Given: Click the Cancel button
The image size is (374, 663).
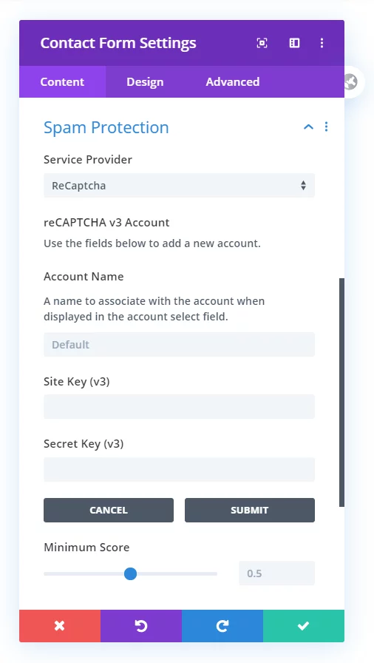Looking at the screenshot, I should (109, 510).
